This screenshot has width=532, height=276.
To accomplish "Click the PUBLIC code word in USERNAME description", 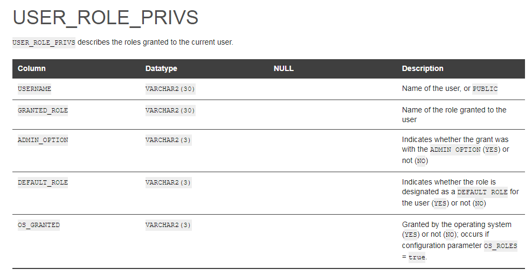I will point(485,89).
